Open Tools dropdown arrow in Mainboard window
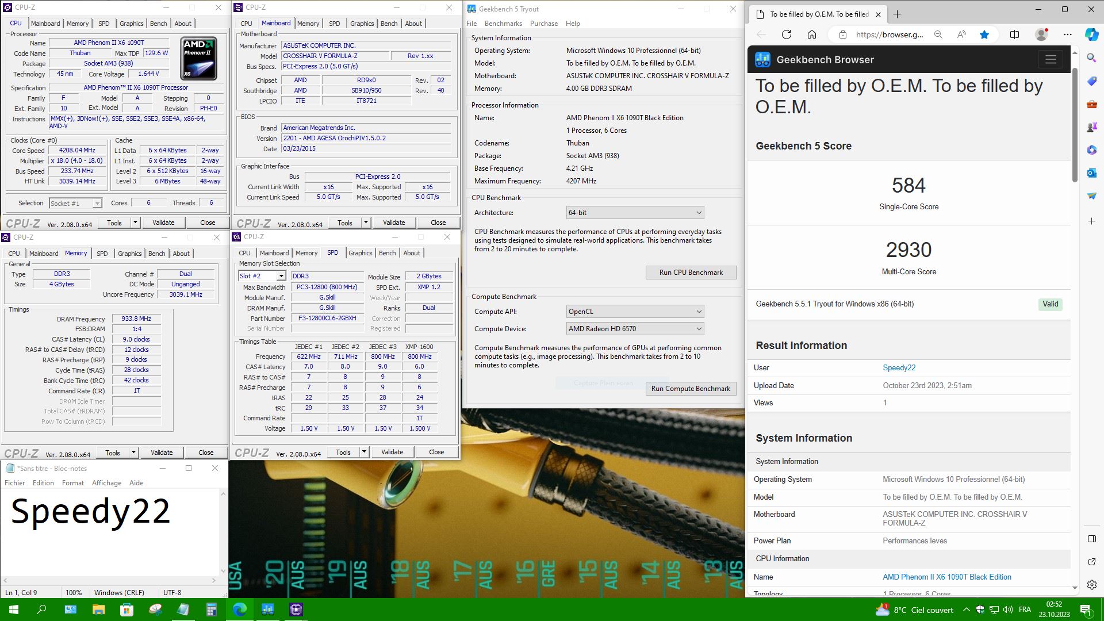1104x621 pixels. click(x=366, y=223)
